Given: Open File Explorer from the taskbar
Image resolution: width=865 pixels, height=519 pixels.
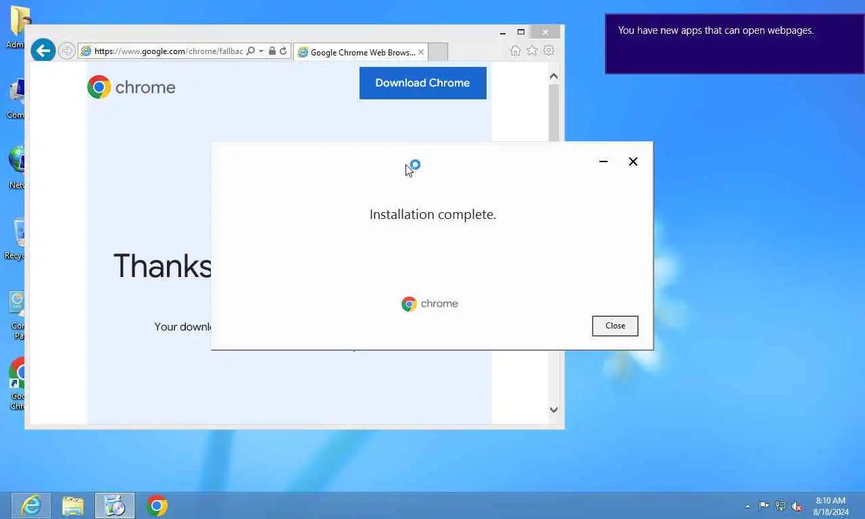Looking at the screenshot, I should (73, 505).
